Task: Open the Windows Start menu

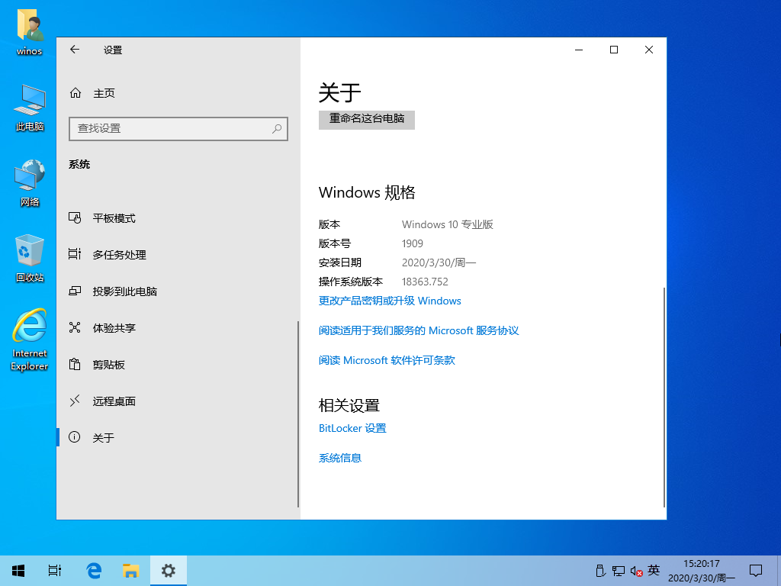Action: click(18, 571)
